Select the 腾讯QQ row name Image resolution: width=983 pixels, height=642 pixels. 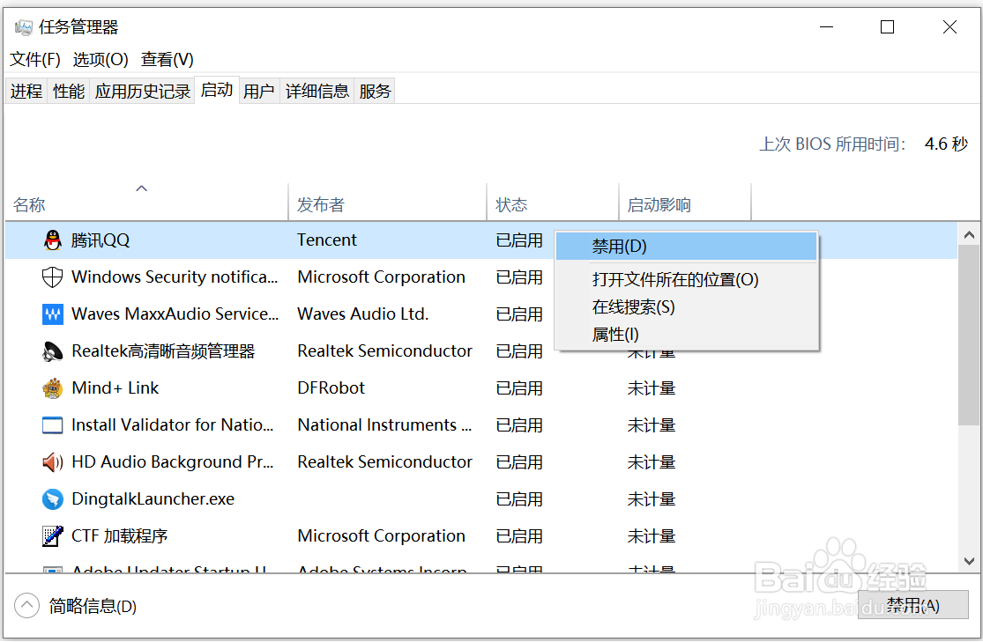tap(100, 240)
